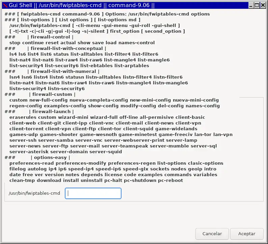Click the 'firewall-custom' section heading
The image size is (268, 244).
coord(52,94)
